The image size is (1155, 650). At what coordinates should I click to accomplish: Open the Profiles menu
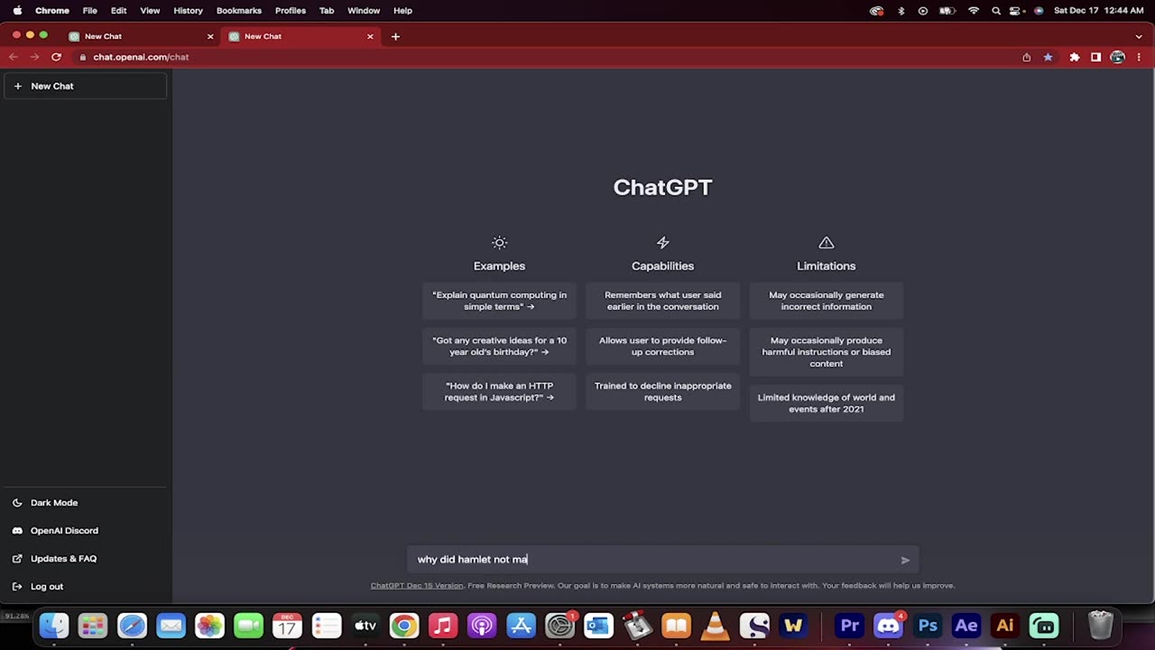point(291,11)
